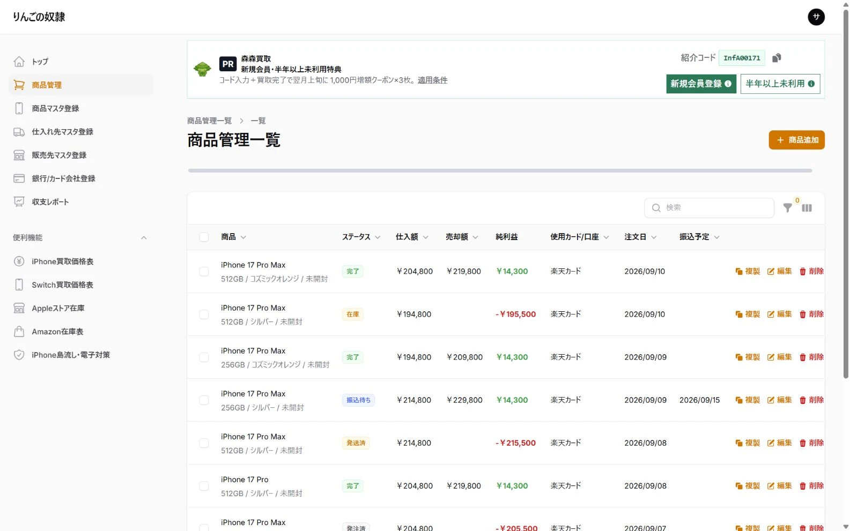Viewport: 850px width, 531px height.
Task: Sort by the 商品 column header
Action: coord(233,237)
